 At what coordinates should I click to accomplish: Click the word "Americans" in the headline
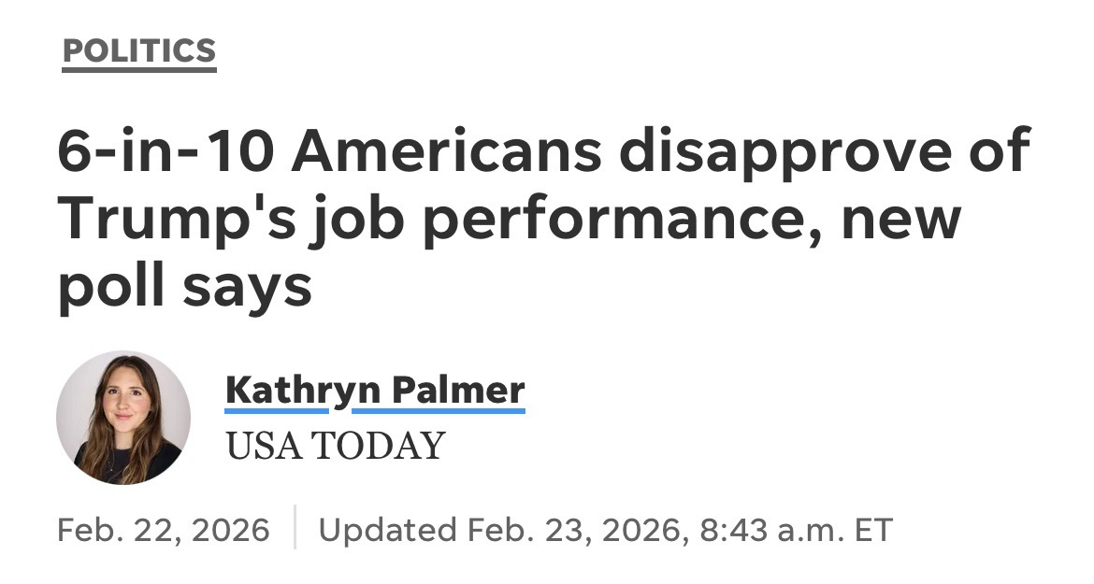(x=445, y=154)
